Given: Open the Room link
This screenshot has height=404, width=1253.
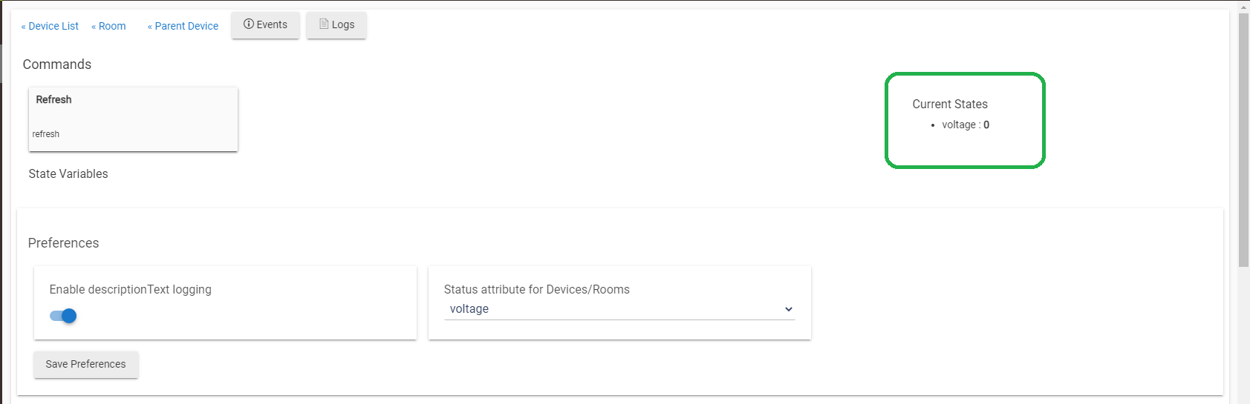Looking at the screenshot, I should (108, 26).
